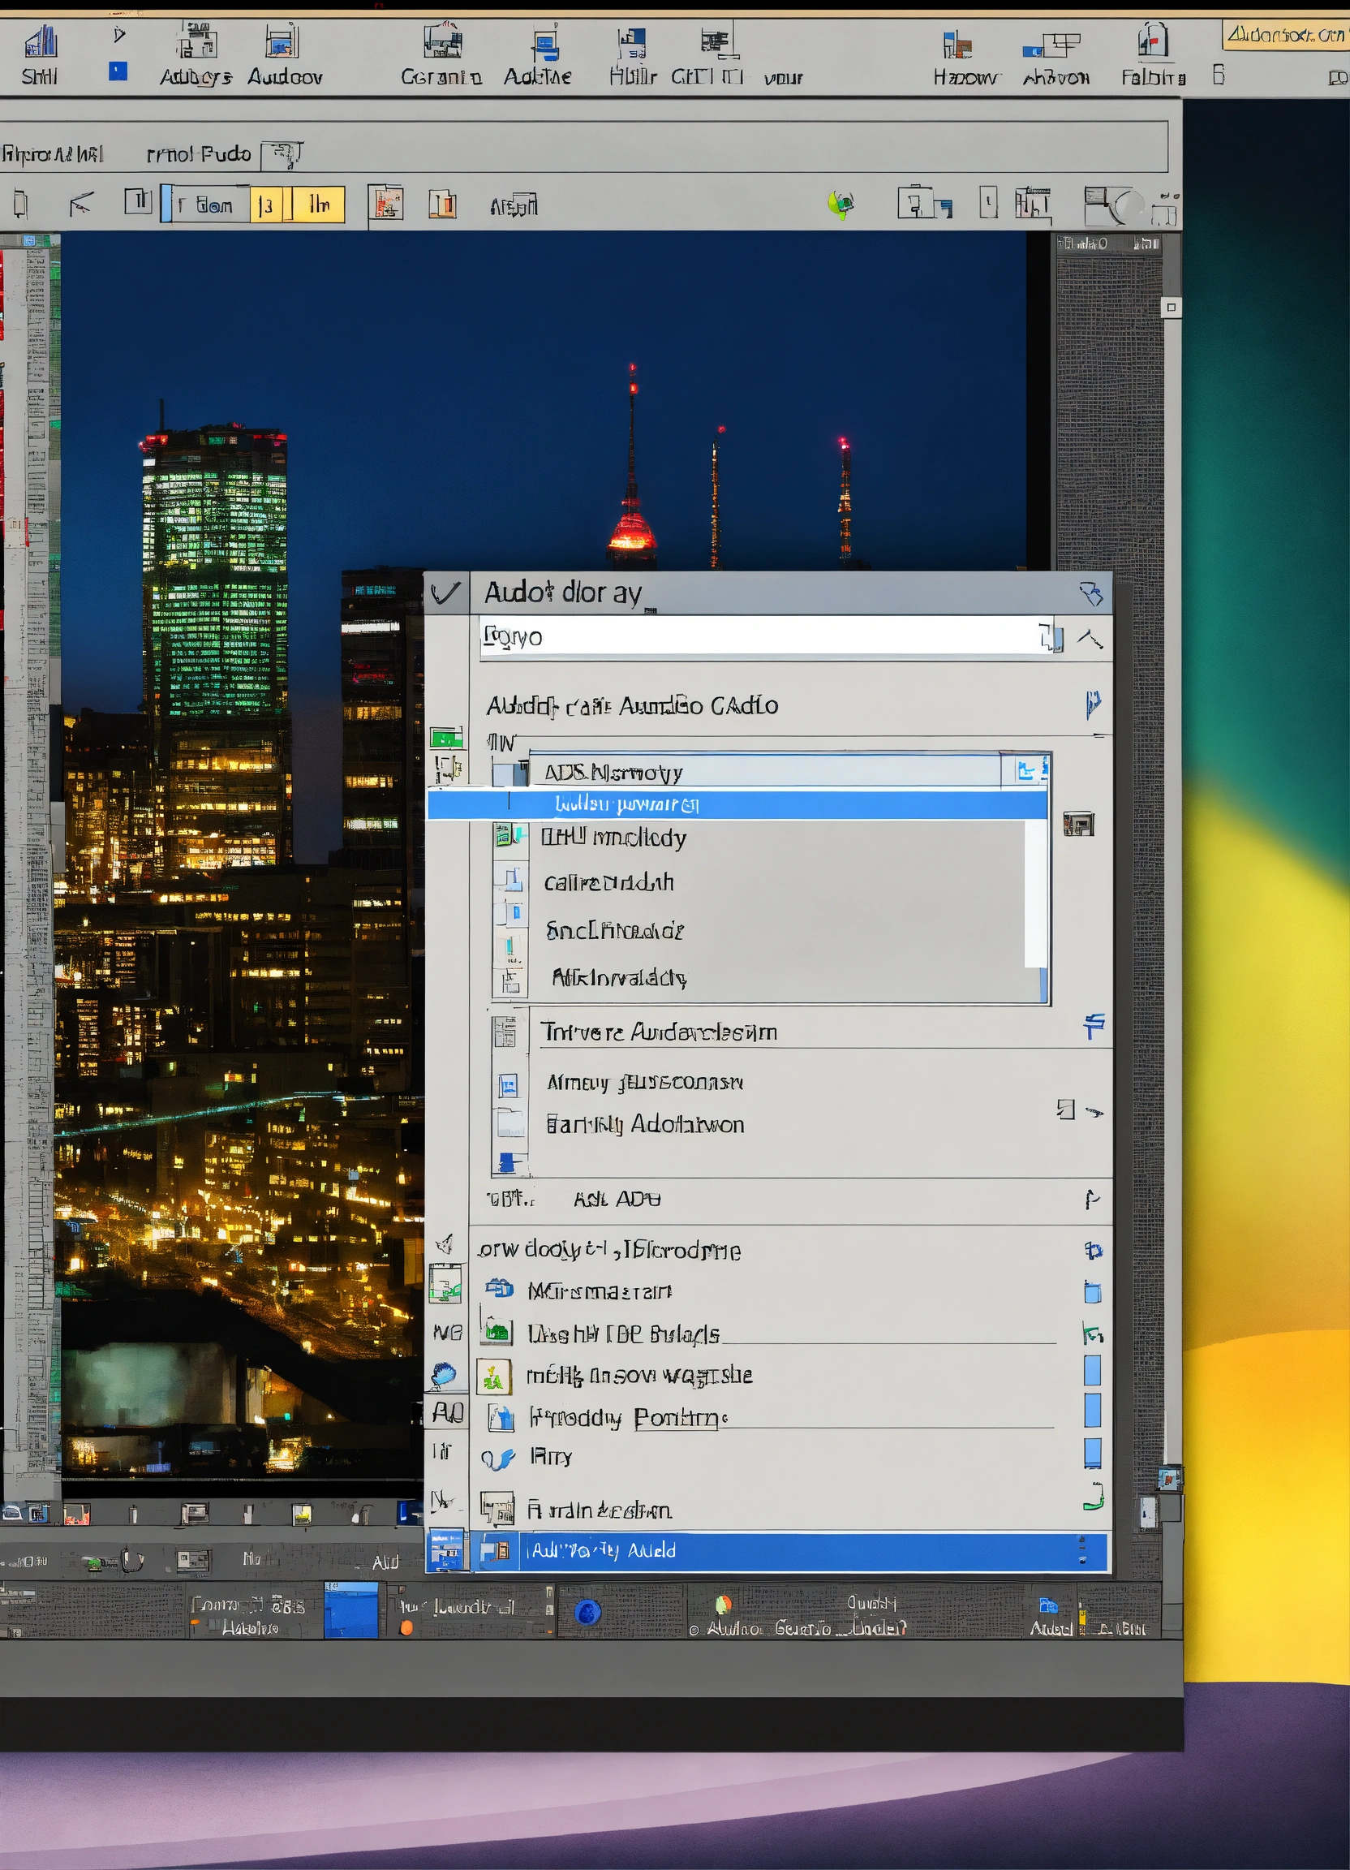Image resolution: width=1350 pixels, height=1870 pixels.
Task: Collapse panel with caret beside search field
Action: (x=1090, y=638)
